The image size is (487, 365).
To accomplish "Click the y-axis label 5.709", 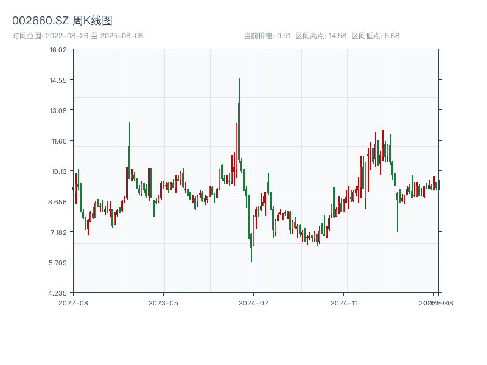I will click(x=58, y=263).
